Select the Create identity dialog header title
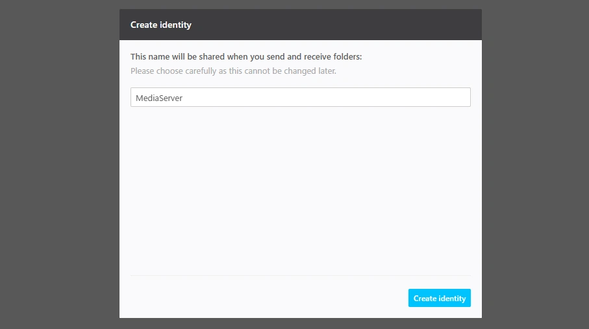The height and width of the screenshot is (329, 589). pos(161,25)
